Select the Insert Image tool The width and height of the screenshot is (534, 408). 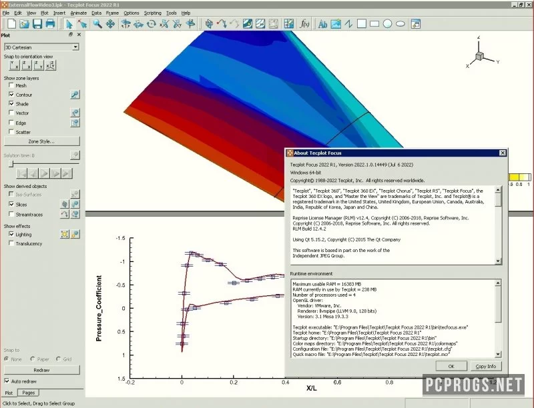tap(336, 24)
